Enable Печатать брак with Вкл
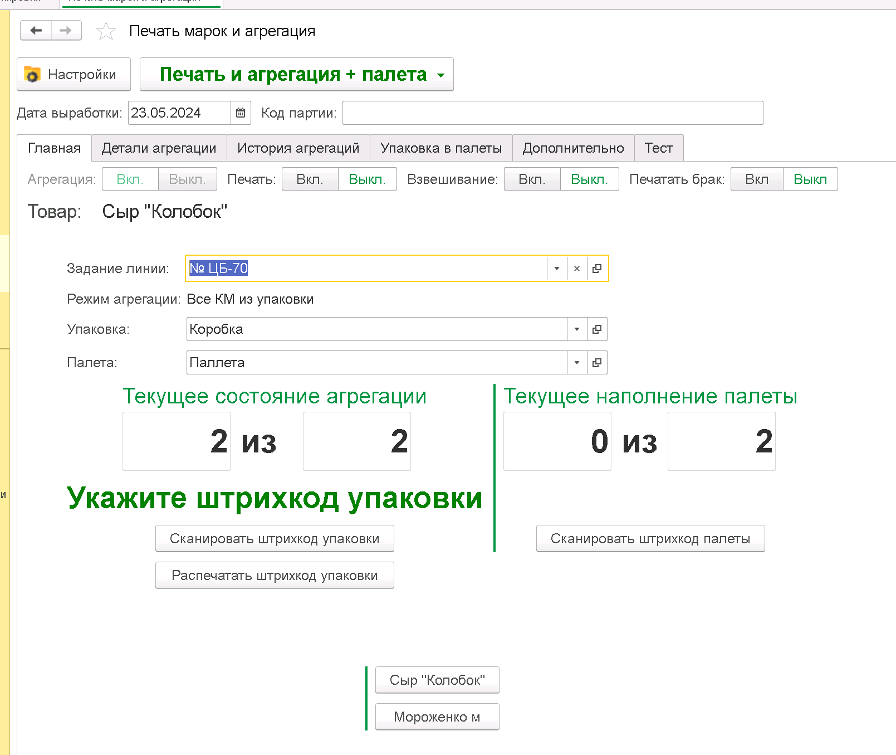 [x=757, y=179]
